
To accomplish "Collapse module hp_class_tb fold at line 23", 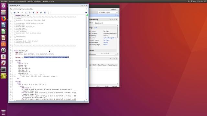I will tap(12, 51).
